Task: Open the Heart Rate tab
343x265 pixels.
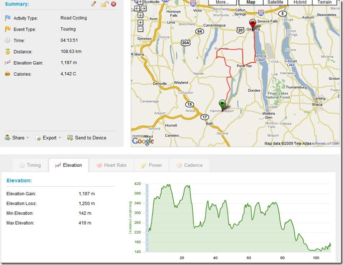Action: click(112, 165)
